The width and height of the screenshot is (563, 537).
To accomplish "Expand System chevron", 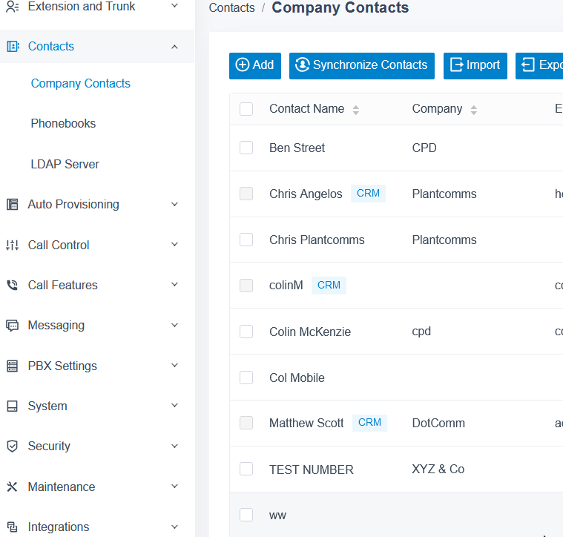I will (x=174, y=406).
